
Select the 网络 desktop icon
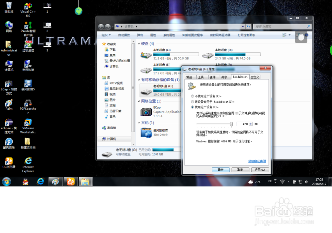point(9,27)
